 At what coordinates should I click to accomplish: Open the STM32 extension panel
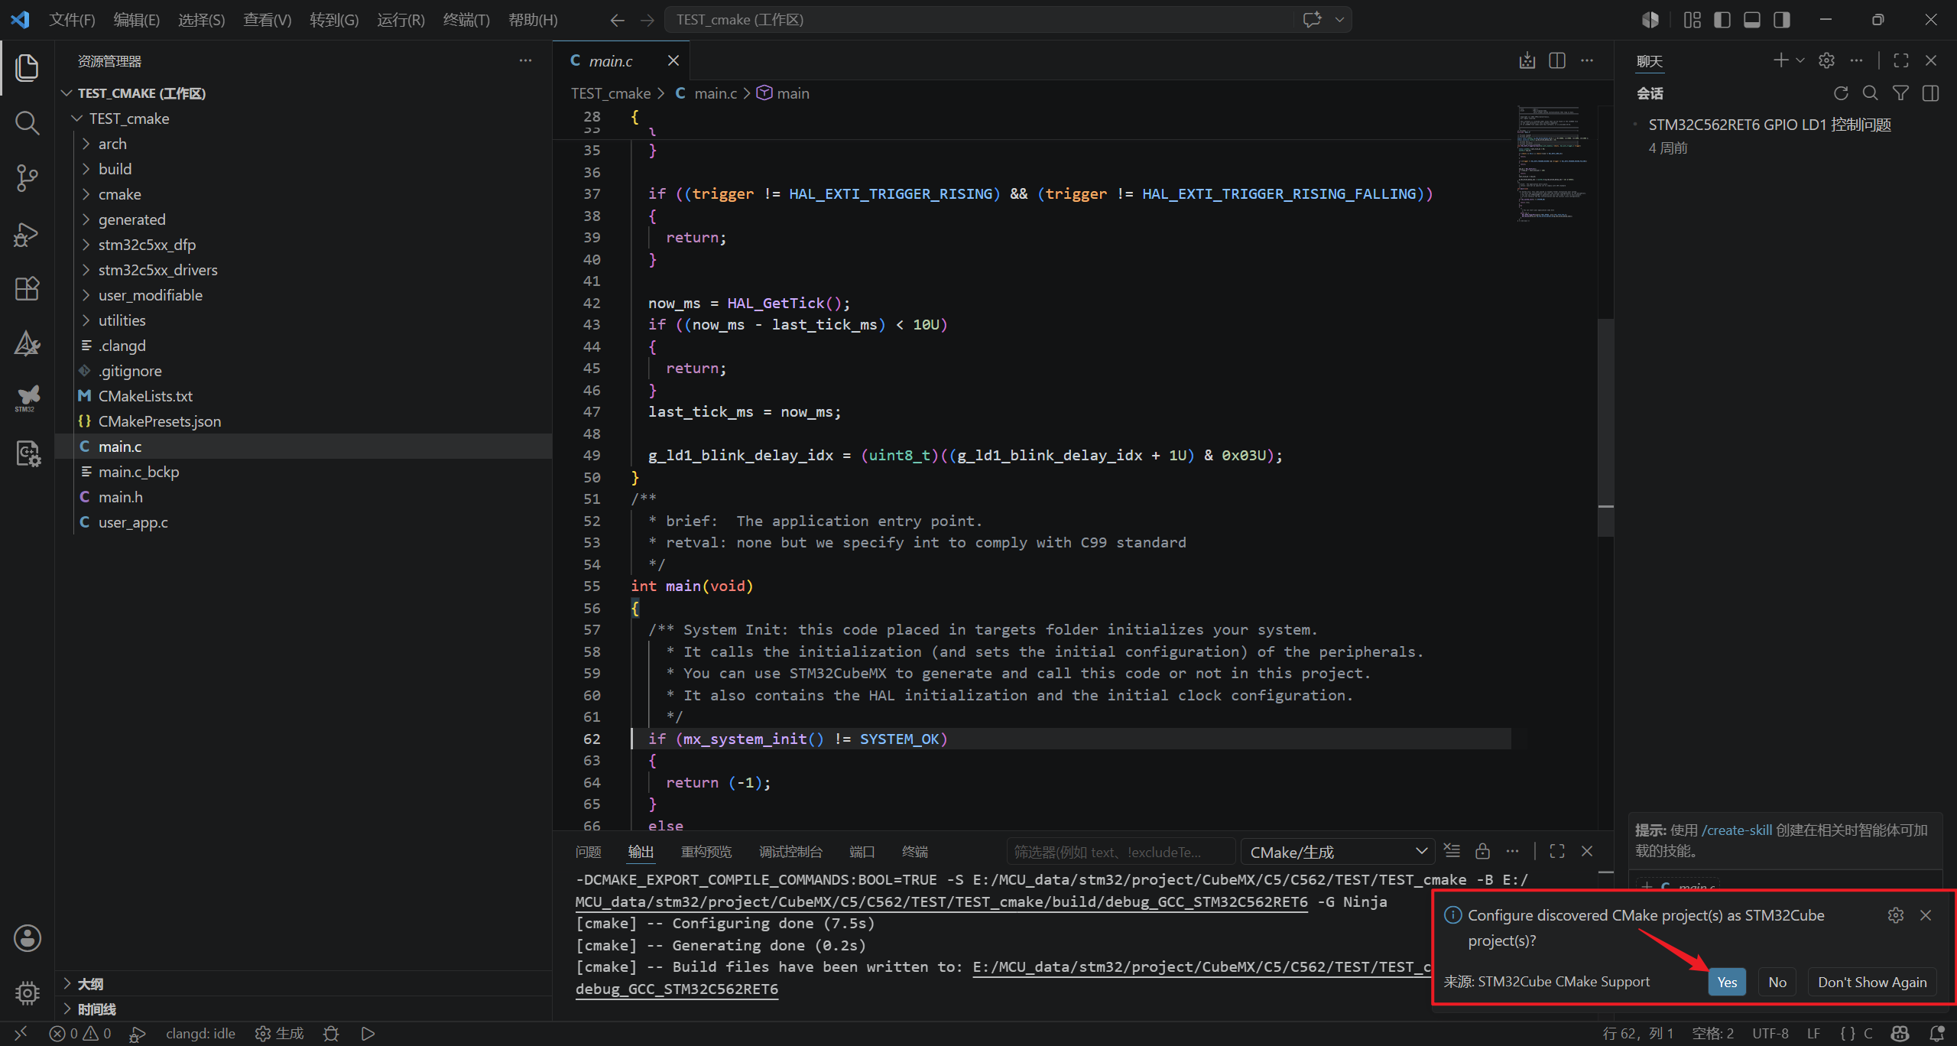[28, 398]
